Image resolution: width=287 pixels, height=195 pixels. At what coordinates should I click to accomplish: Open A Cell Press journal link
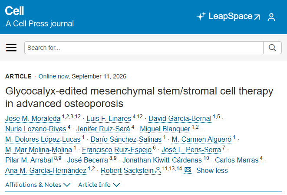40,23
